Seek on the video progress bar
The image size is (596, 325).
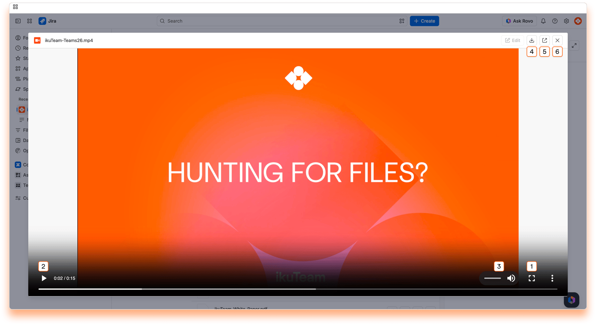pyautogui.click(x=298, y=289)
